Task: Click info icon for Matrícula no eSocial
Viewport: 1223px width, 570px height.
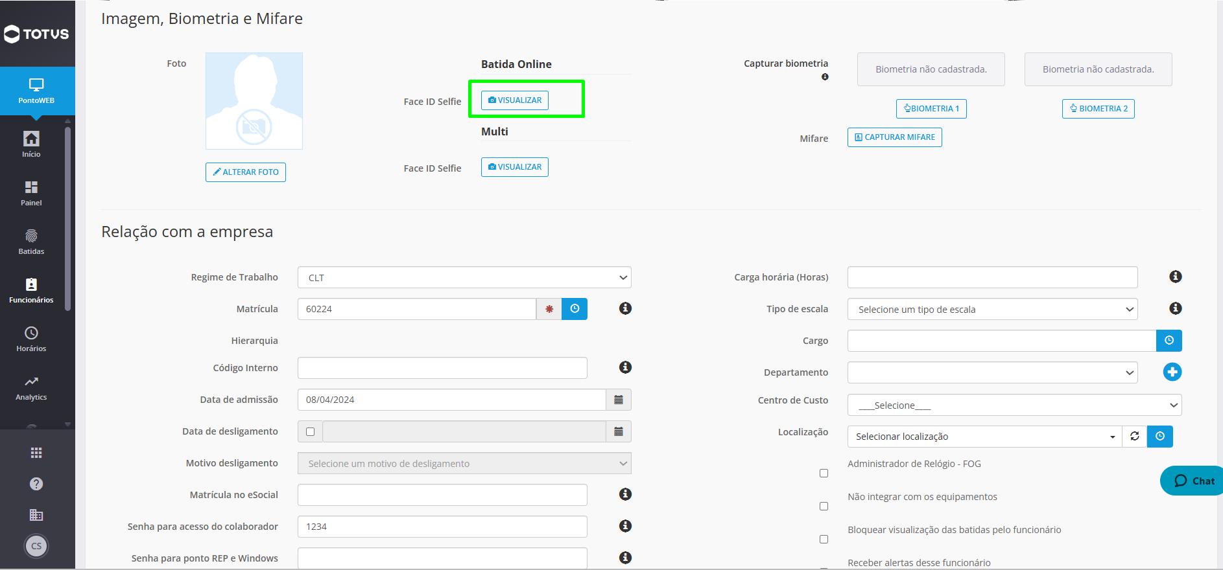Action: [625, 494]
